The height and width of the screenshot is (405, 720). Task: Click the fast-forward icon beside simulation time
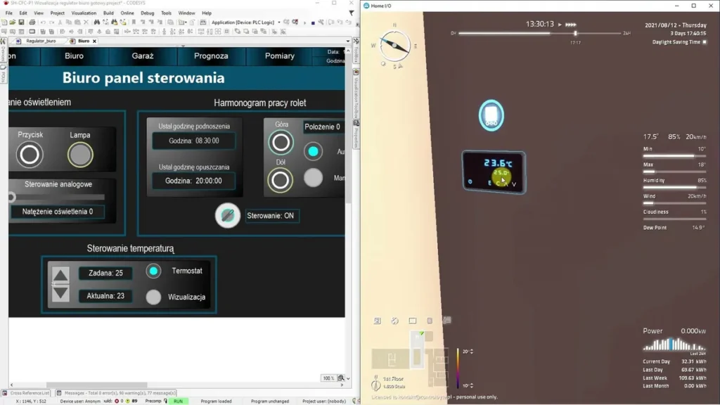tap(571, 25)
